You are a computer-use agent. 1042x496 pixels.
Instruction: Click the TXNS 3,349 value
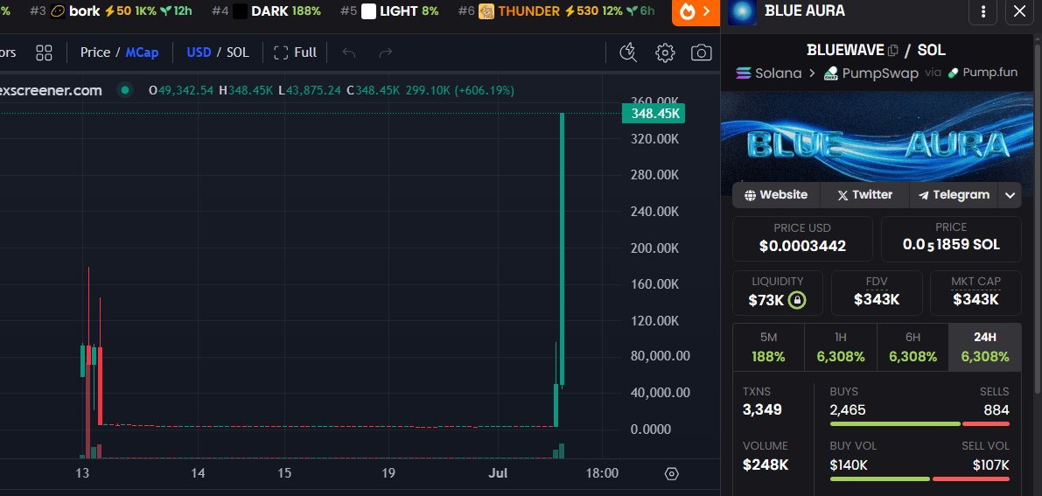tap(762, 409)
